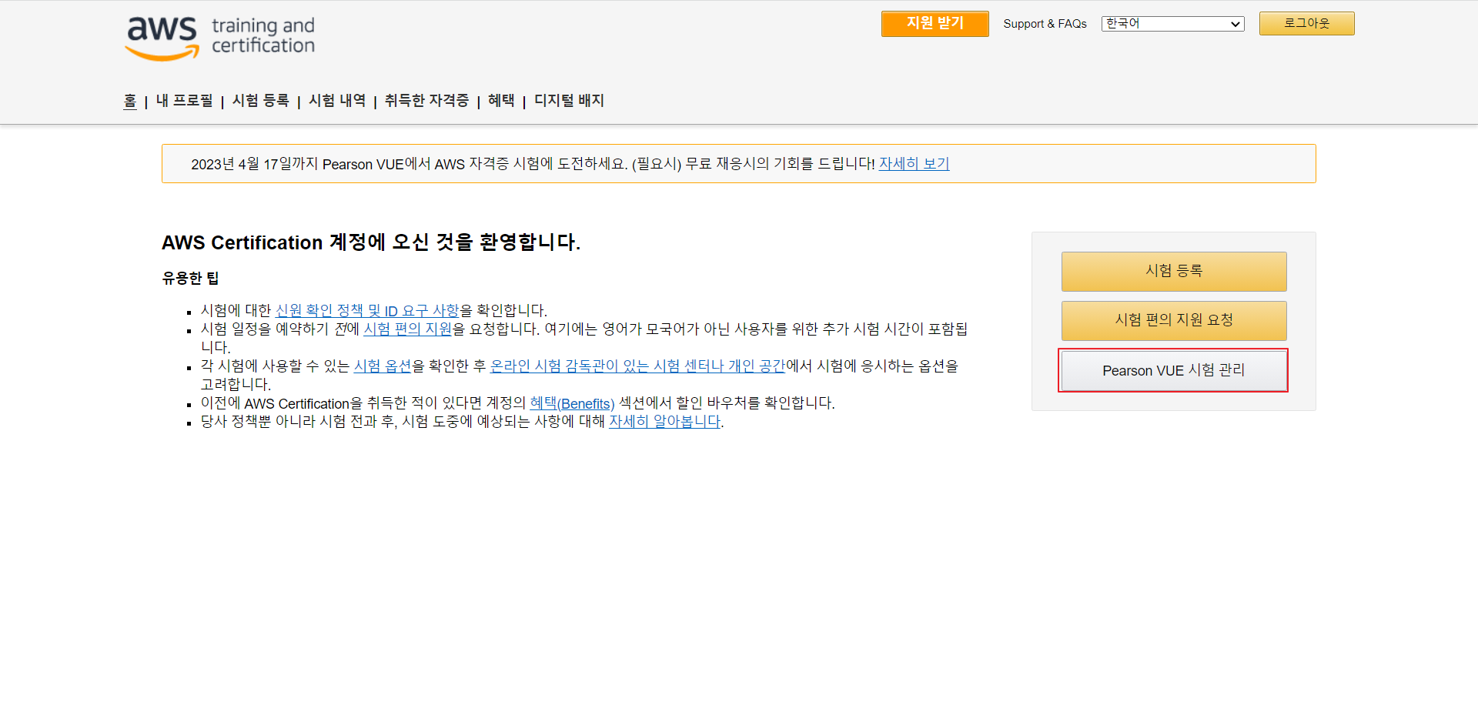Open the 혜택 menu item
The image size is (1478, 725).
coord(501,101)
